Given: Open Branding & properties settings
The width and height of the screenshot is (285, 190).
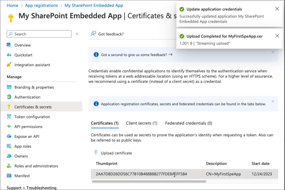Looking at the screenshot, I should (x=34, y=87).
